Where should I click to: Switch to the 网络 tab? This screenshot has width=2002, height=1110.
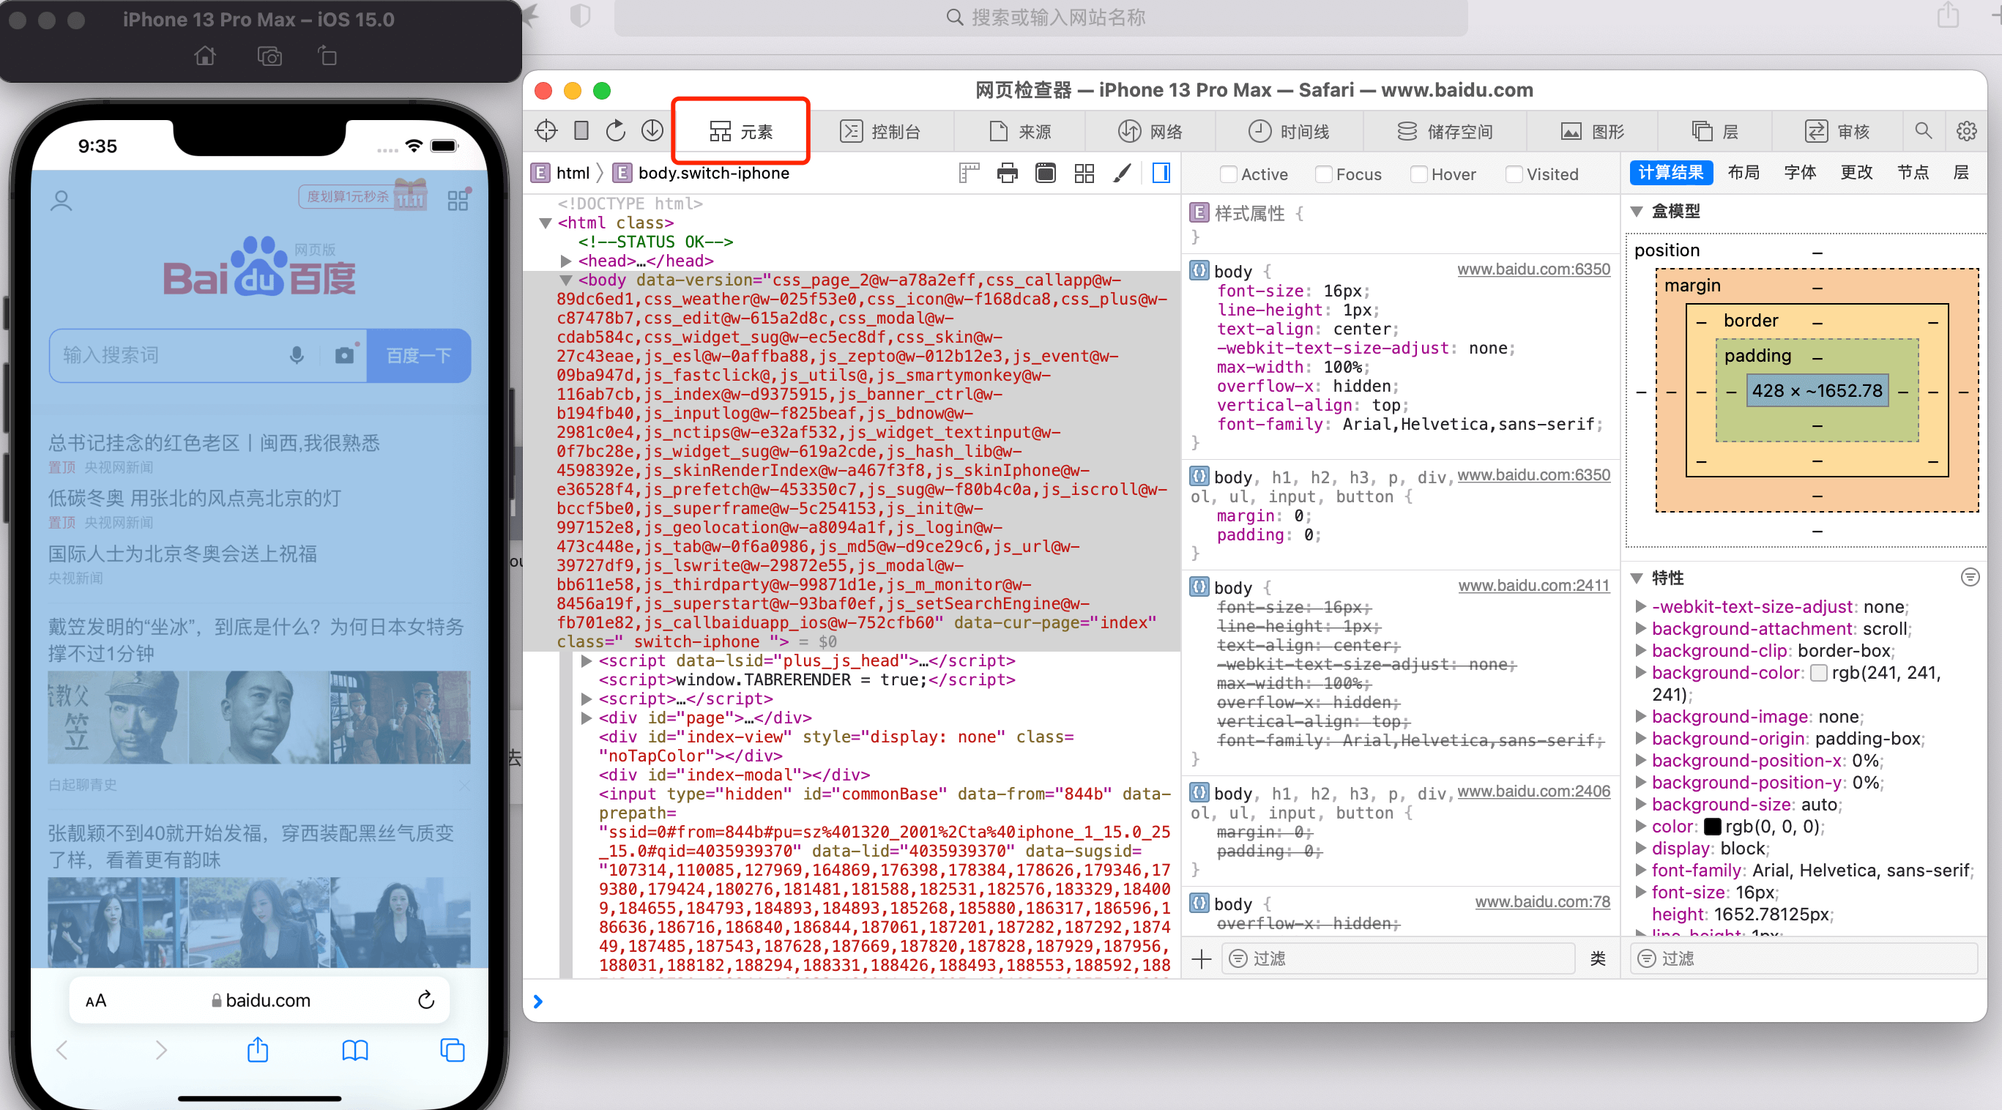point(1150,131)
